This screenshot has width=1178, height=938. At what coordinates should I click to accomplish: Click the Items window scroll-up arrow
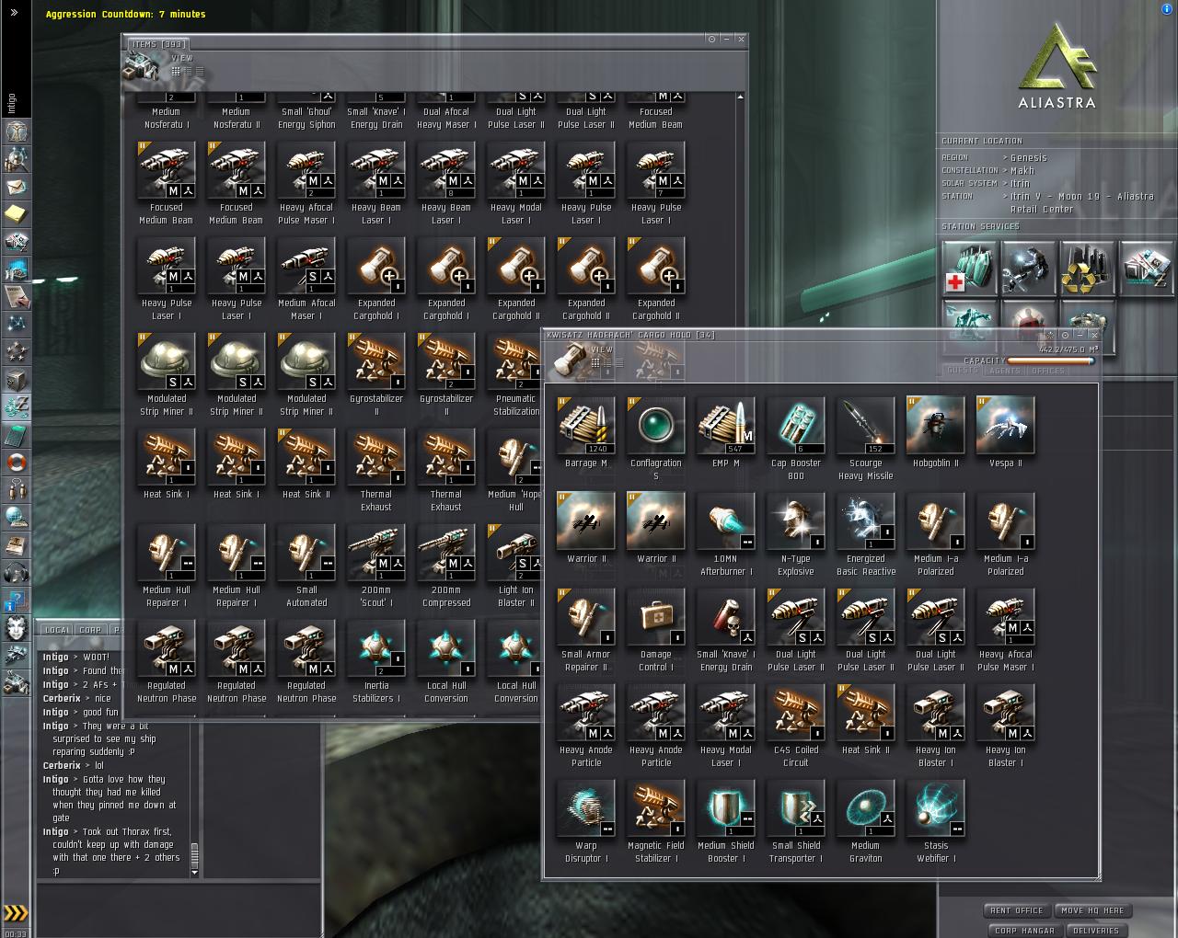(x=742, y=96)
